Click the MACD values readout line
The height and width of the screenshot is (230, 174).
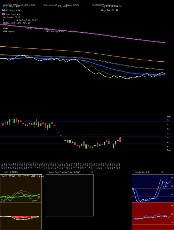tap(16, 23)
